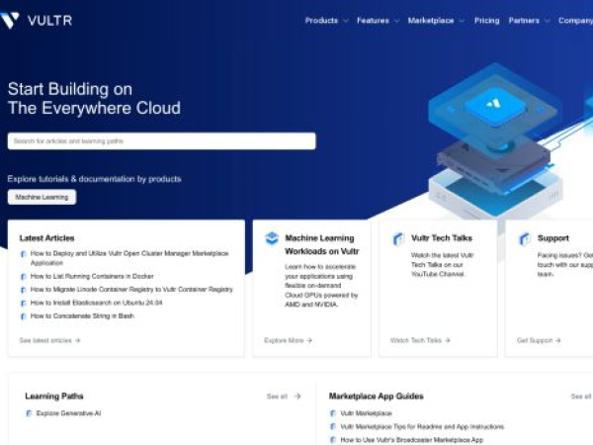Open See latest articles link
Image resolution: width=593 pixels, height=445 pixels.
50,340
